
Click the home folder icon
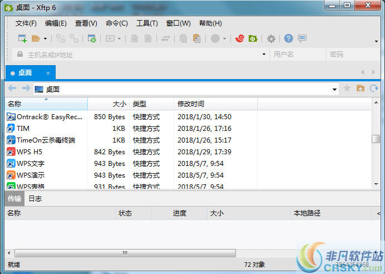tap(361, 88)
